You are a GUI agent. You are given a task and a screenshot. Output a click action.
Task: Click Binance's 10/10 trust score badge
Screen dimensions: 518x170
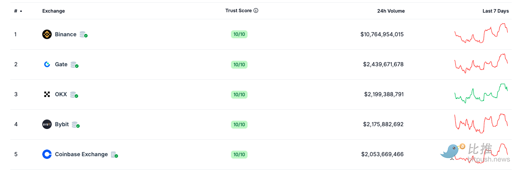click(239, 34)
